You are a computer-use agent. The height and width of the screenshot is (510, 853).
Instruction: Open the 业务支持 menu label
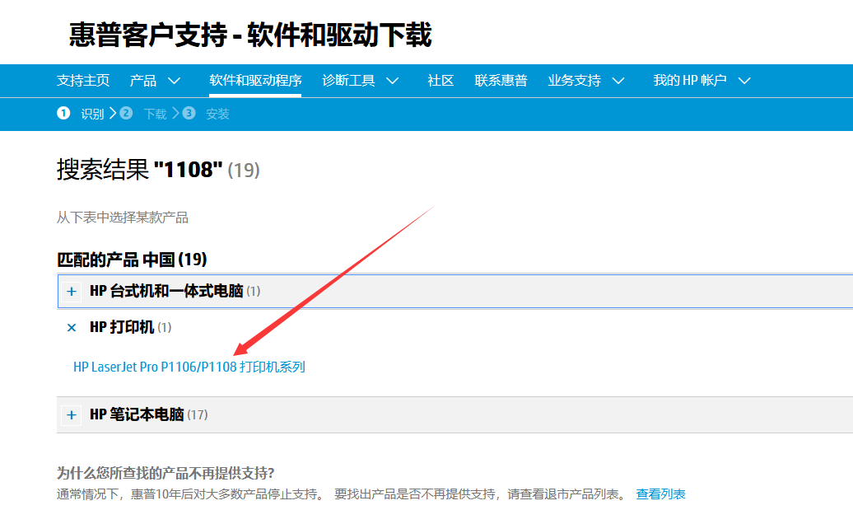coord(574,81)
